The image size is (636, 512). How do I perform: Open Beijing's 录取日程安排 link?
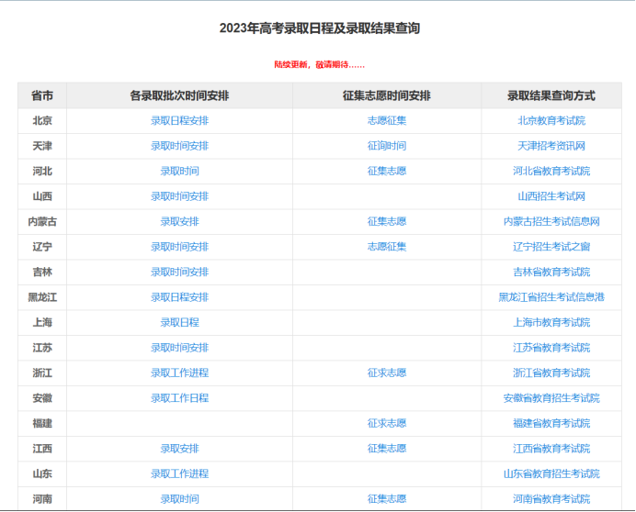(x=180, y=121)
